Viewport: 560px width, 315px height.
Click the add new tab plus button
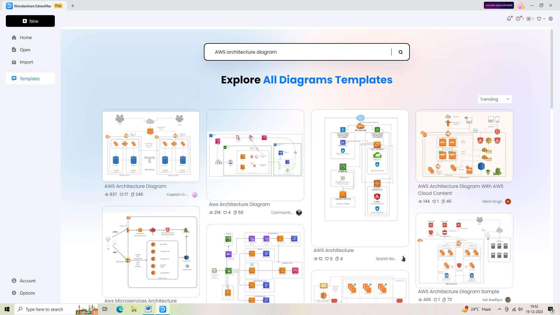click(73, 5)
